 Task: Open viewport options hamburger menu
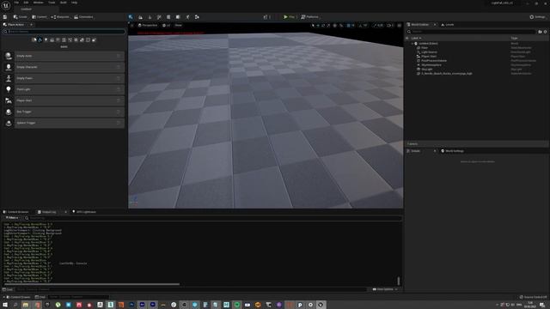click(131, 25)
